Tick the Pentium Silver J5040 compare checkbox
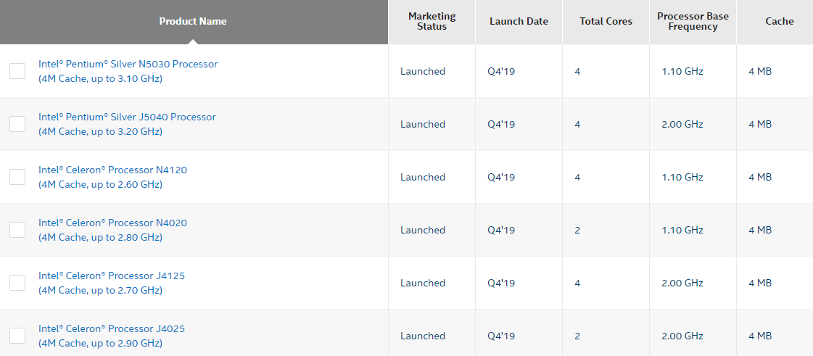813x356 pixels. coord(17,124)
